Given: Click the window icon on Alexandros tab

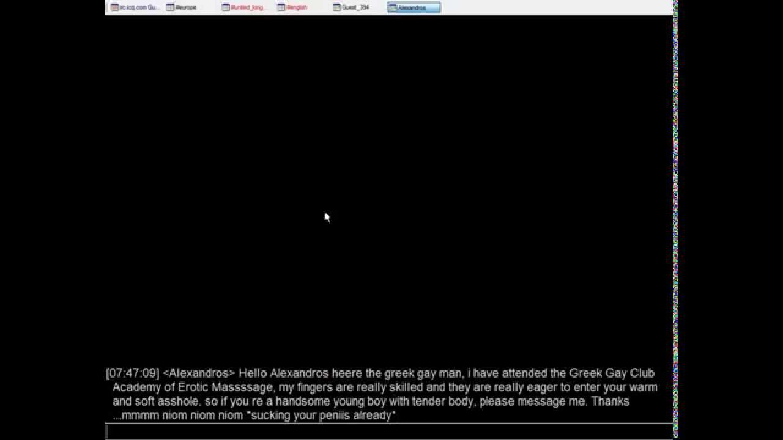Looking at the screenshot, I should click(x=392, y=7).
